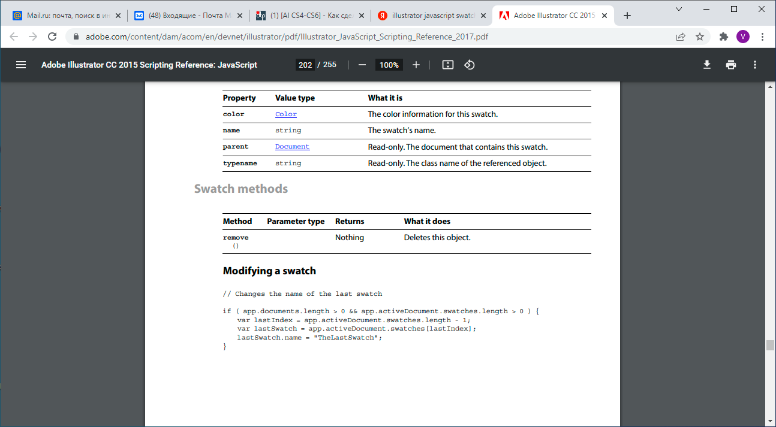Click the scrollbar down arrow
Viewport: 776px width, 427px height.
point(771,422)
